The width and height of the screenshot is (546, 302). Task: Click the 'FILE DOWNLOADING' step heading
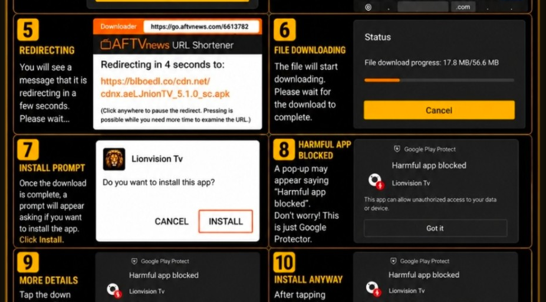[x=310, y=50]
